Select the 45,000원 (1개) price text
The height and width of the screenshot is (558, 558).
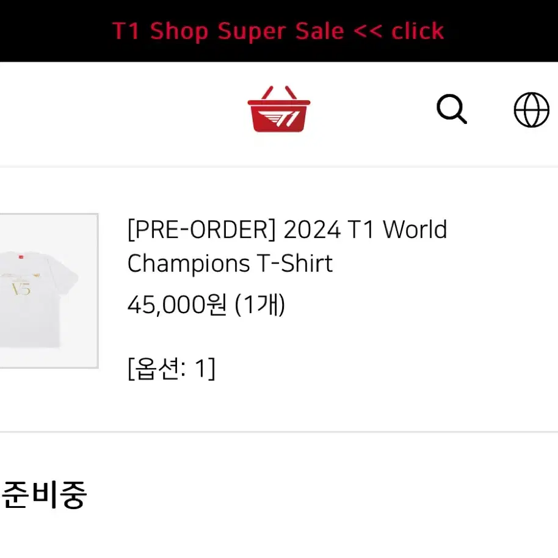(206, 305)
